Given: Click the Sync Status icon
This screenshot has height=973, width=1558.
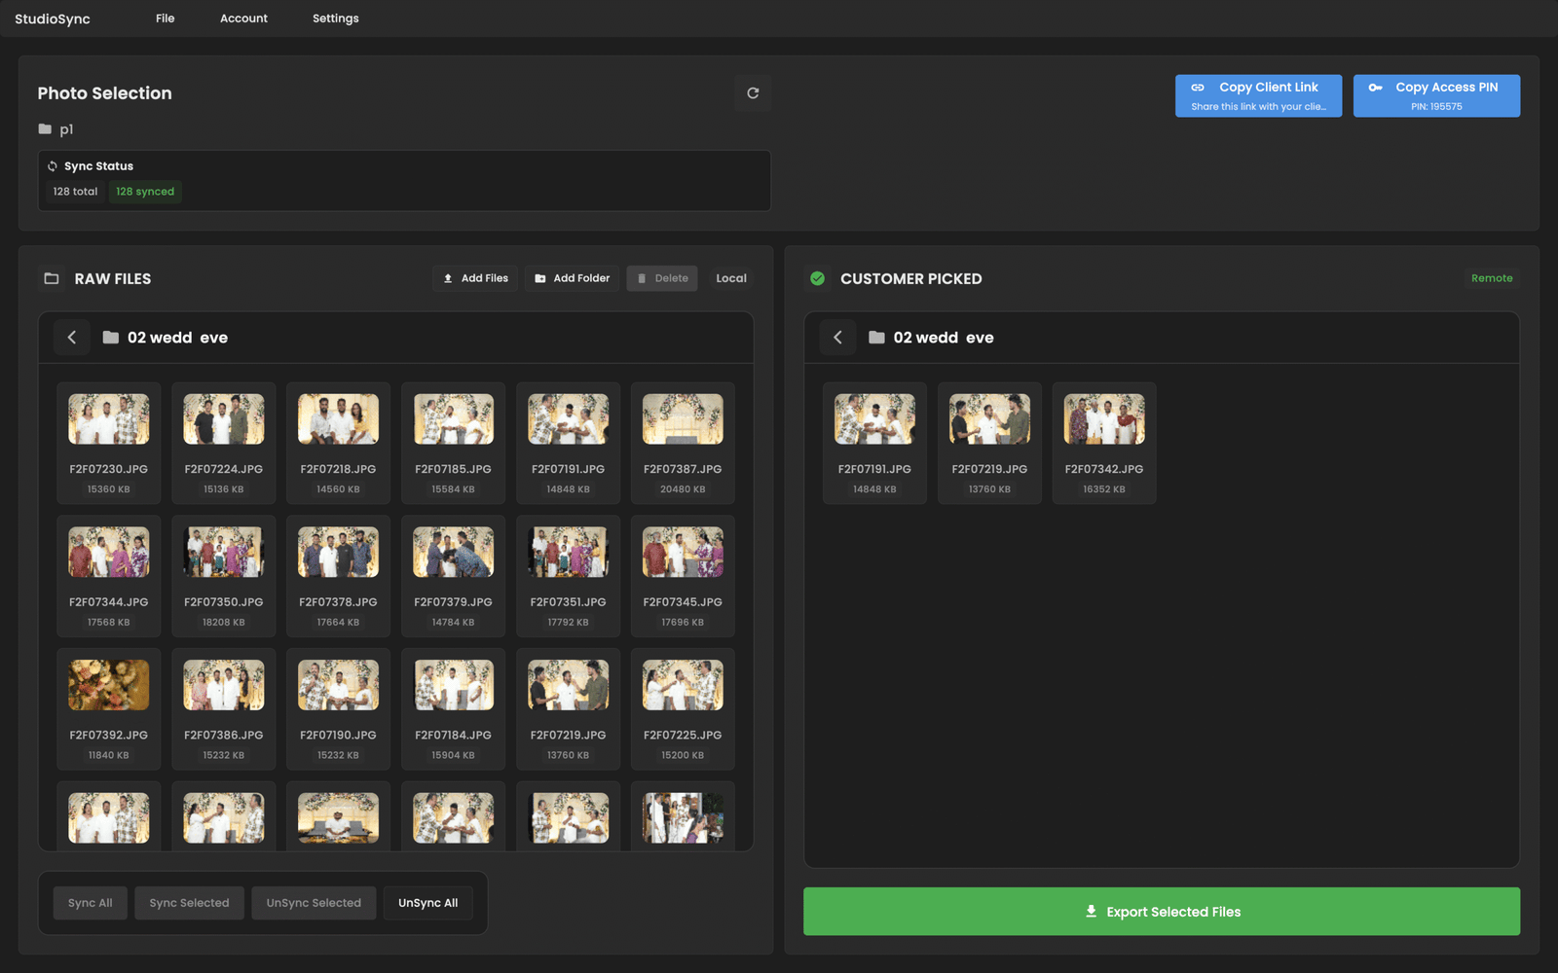Looking at the screenshot, I should pos(53,166).
